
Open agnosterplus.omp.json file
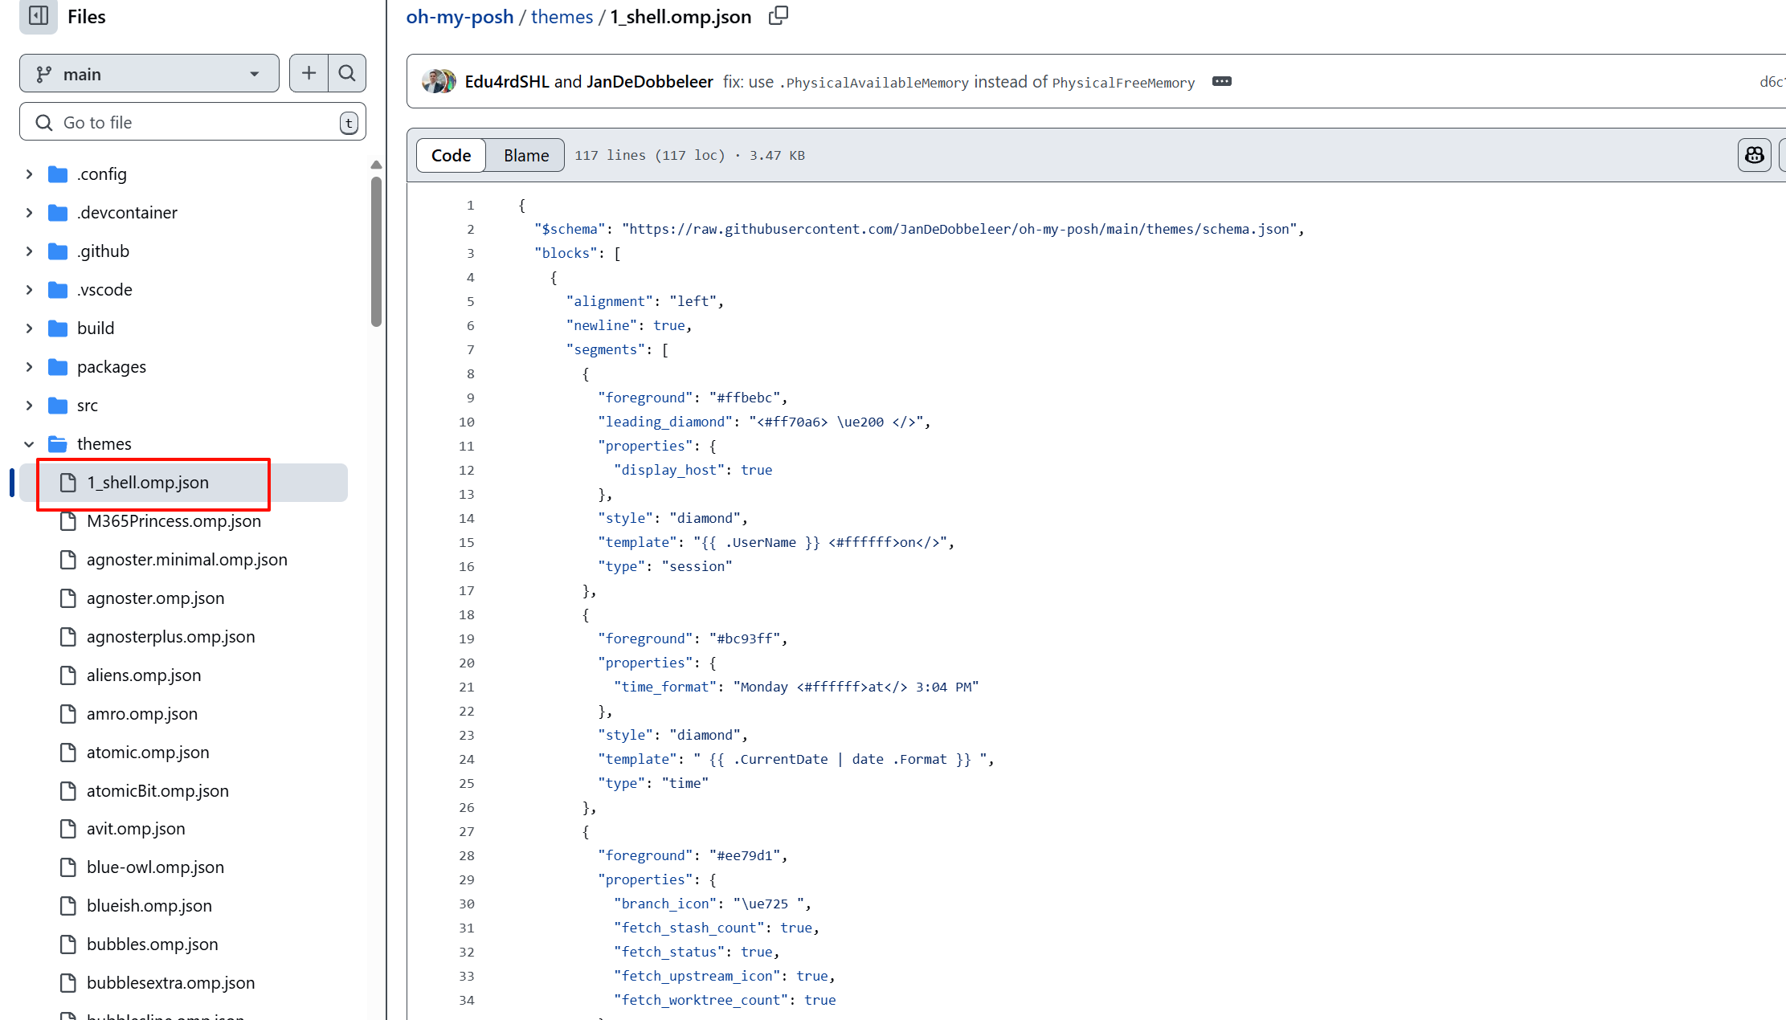(x=171, y=637)
